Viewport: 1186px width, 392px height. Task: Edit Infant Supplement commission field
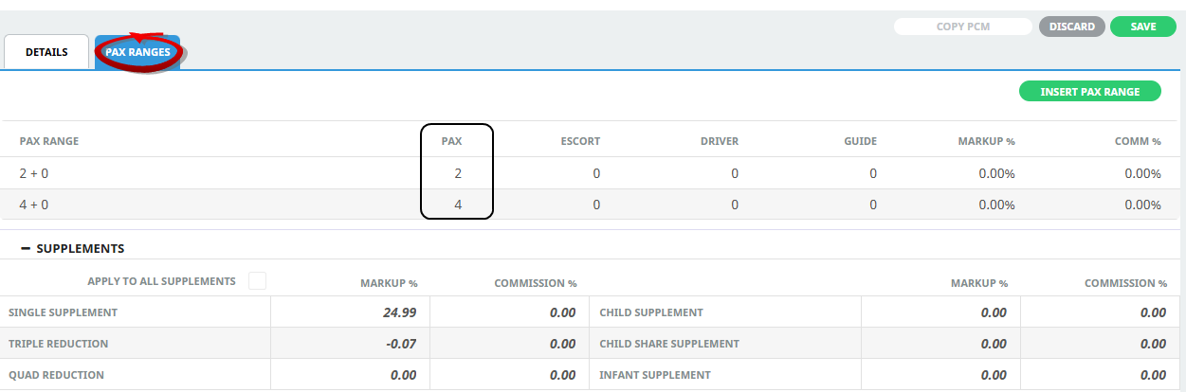pos(1099,375)
